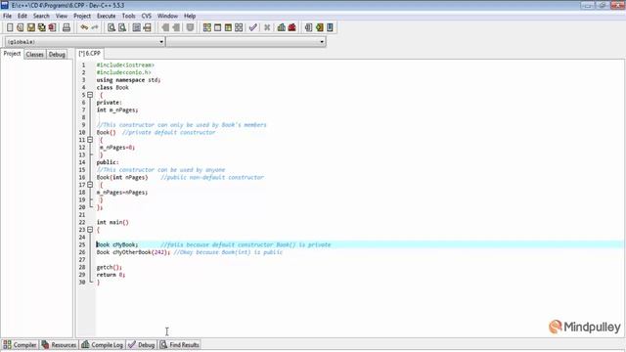Open the Execute menu
Image resolution: width=626 pixels, height=352 pixels.
coord(107,16)
